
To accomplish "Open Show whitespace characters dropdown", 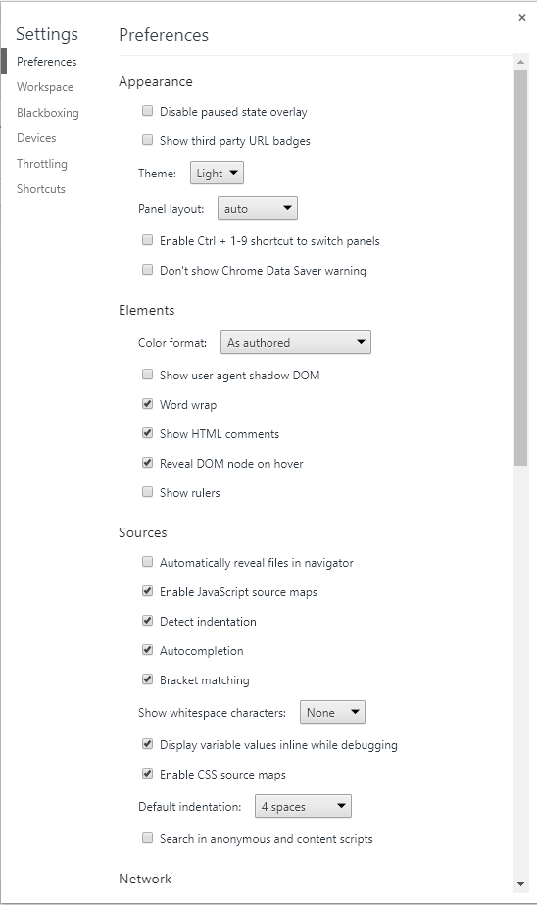I will [x=332, y=712].
